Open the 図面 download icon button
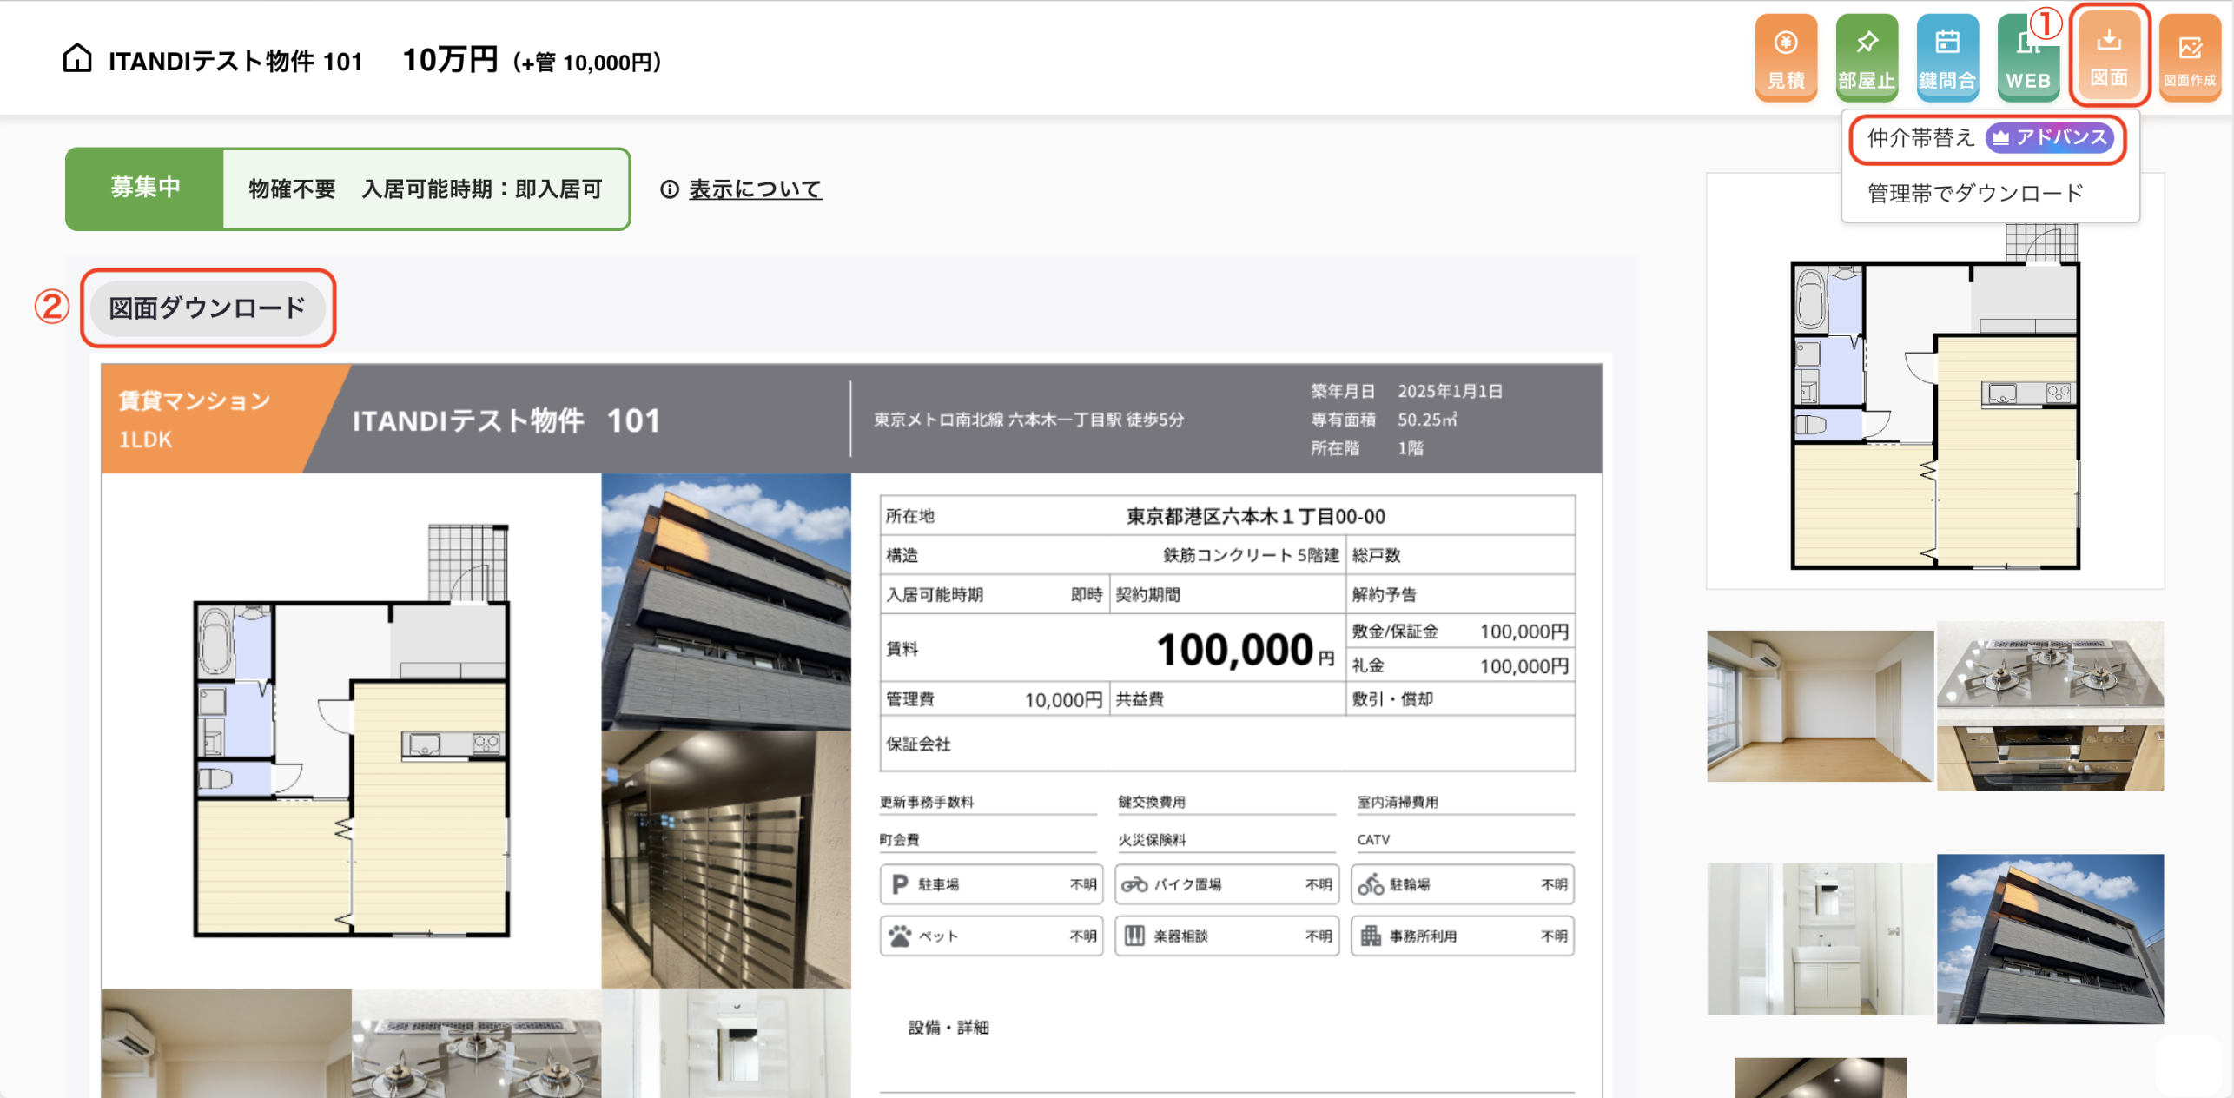The image size is (2234, 1098). point(2109,56)
